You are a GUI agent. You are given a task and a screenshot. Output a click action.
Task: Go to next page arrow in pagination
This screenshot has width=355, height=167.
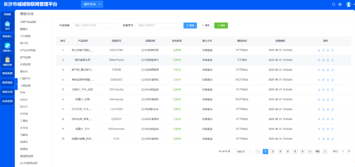325,152
